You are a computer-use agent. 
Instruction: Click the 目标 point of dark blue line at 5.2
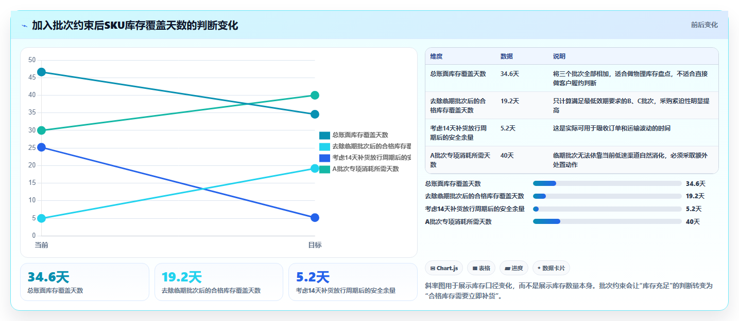(315, 218)
